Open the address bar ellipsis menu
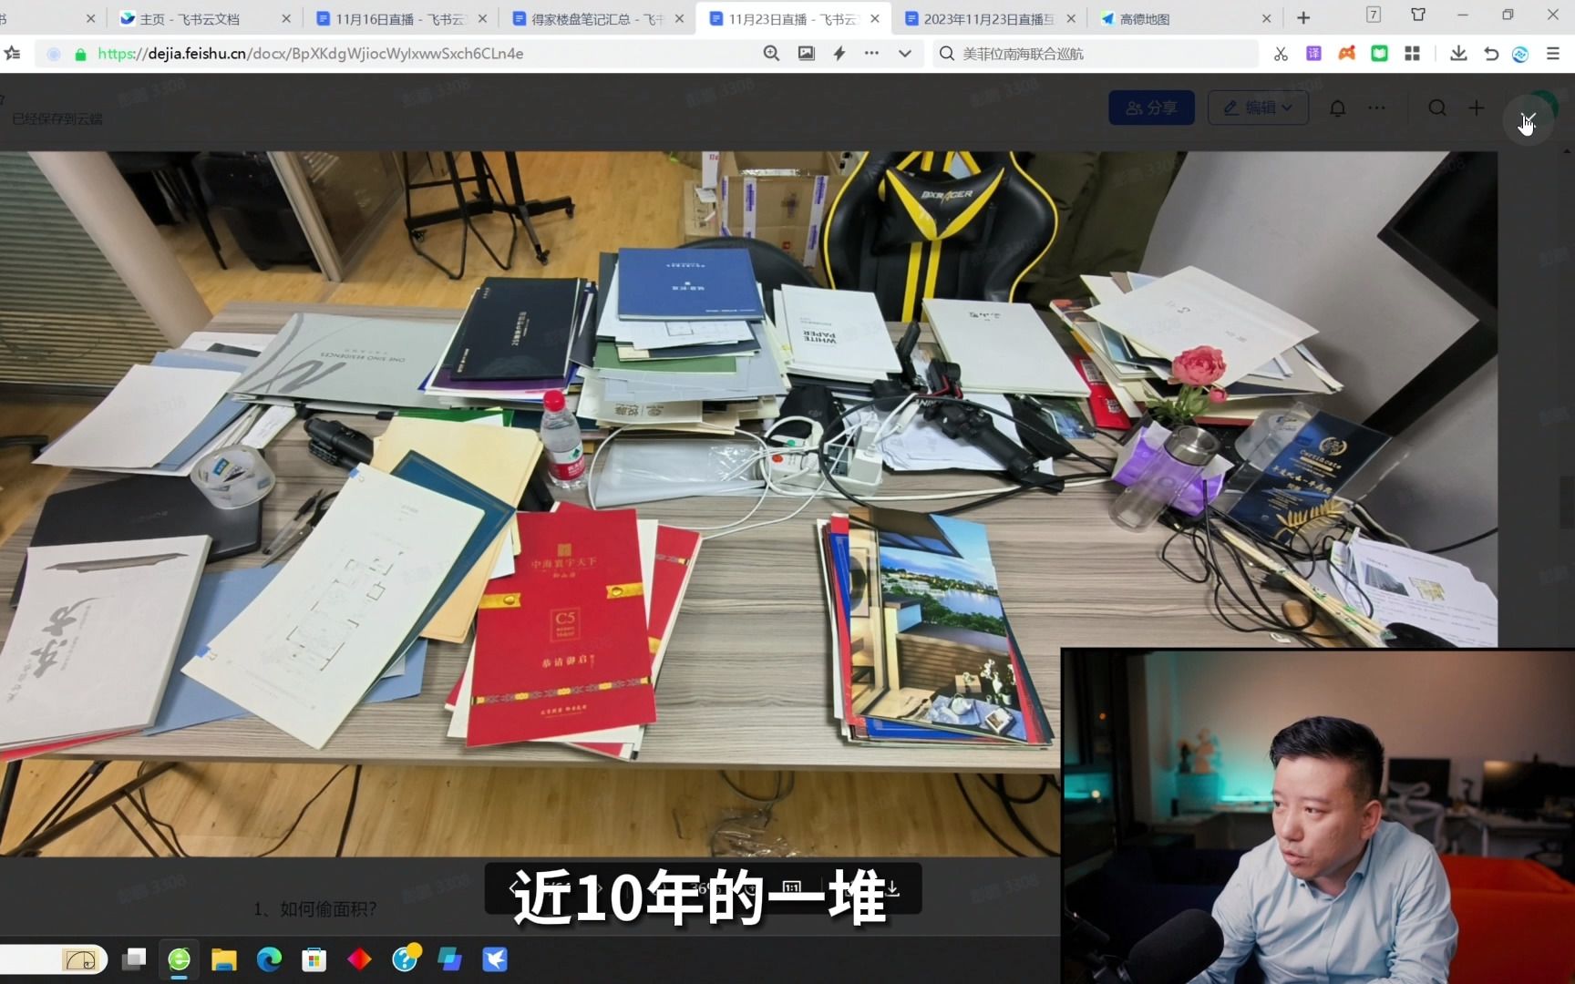The image size is (1575, 984). coord(871,54)
